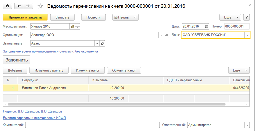Image resolution: width=255 pixels, height=131 pixels.
Task: Add document to favorites with star icon
Action: [x=40, y=6]
